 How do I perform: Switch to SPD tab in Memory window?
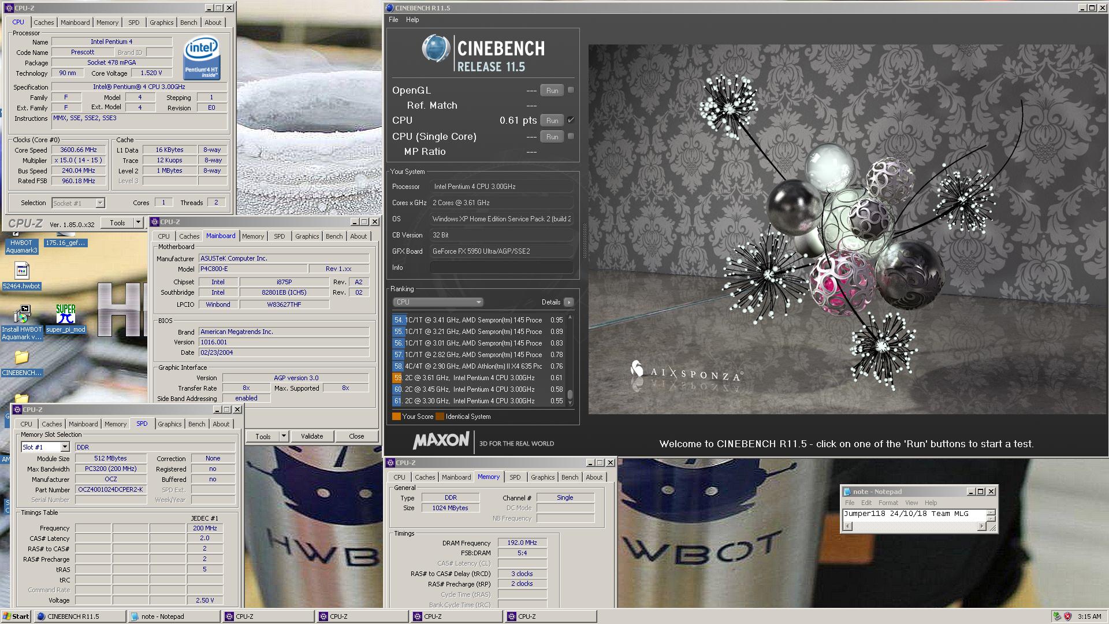[515, 477]
